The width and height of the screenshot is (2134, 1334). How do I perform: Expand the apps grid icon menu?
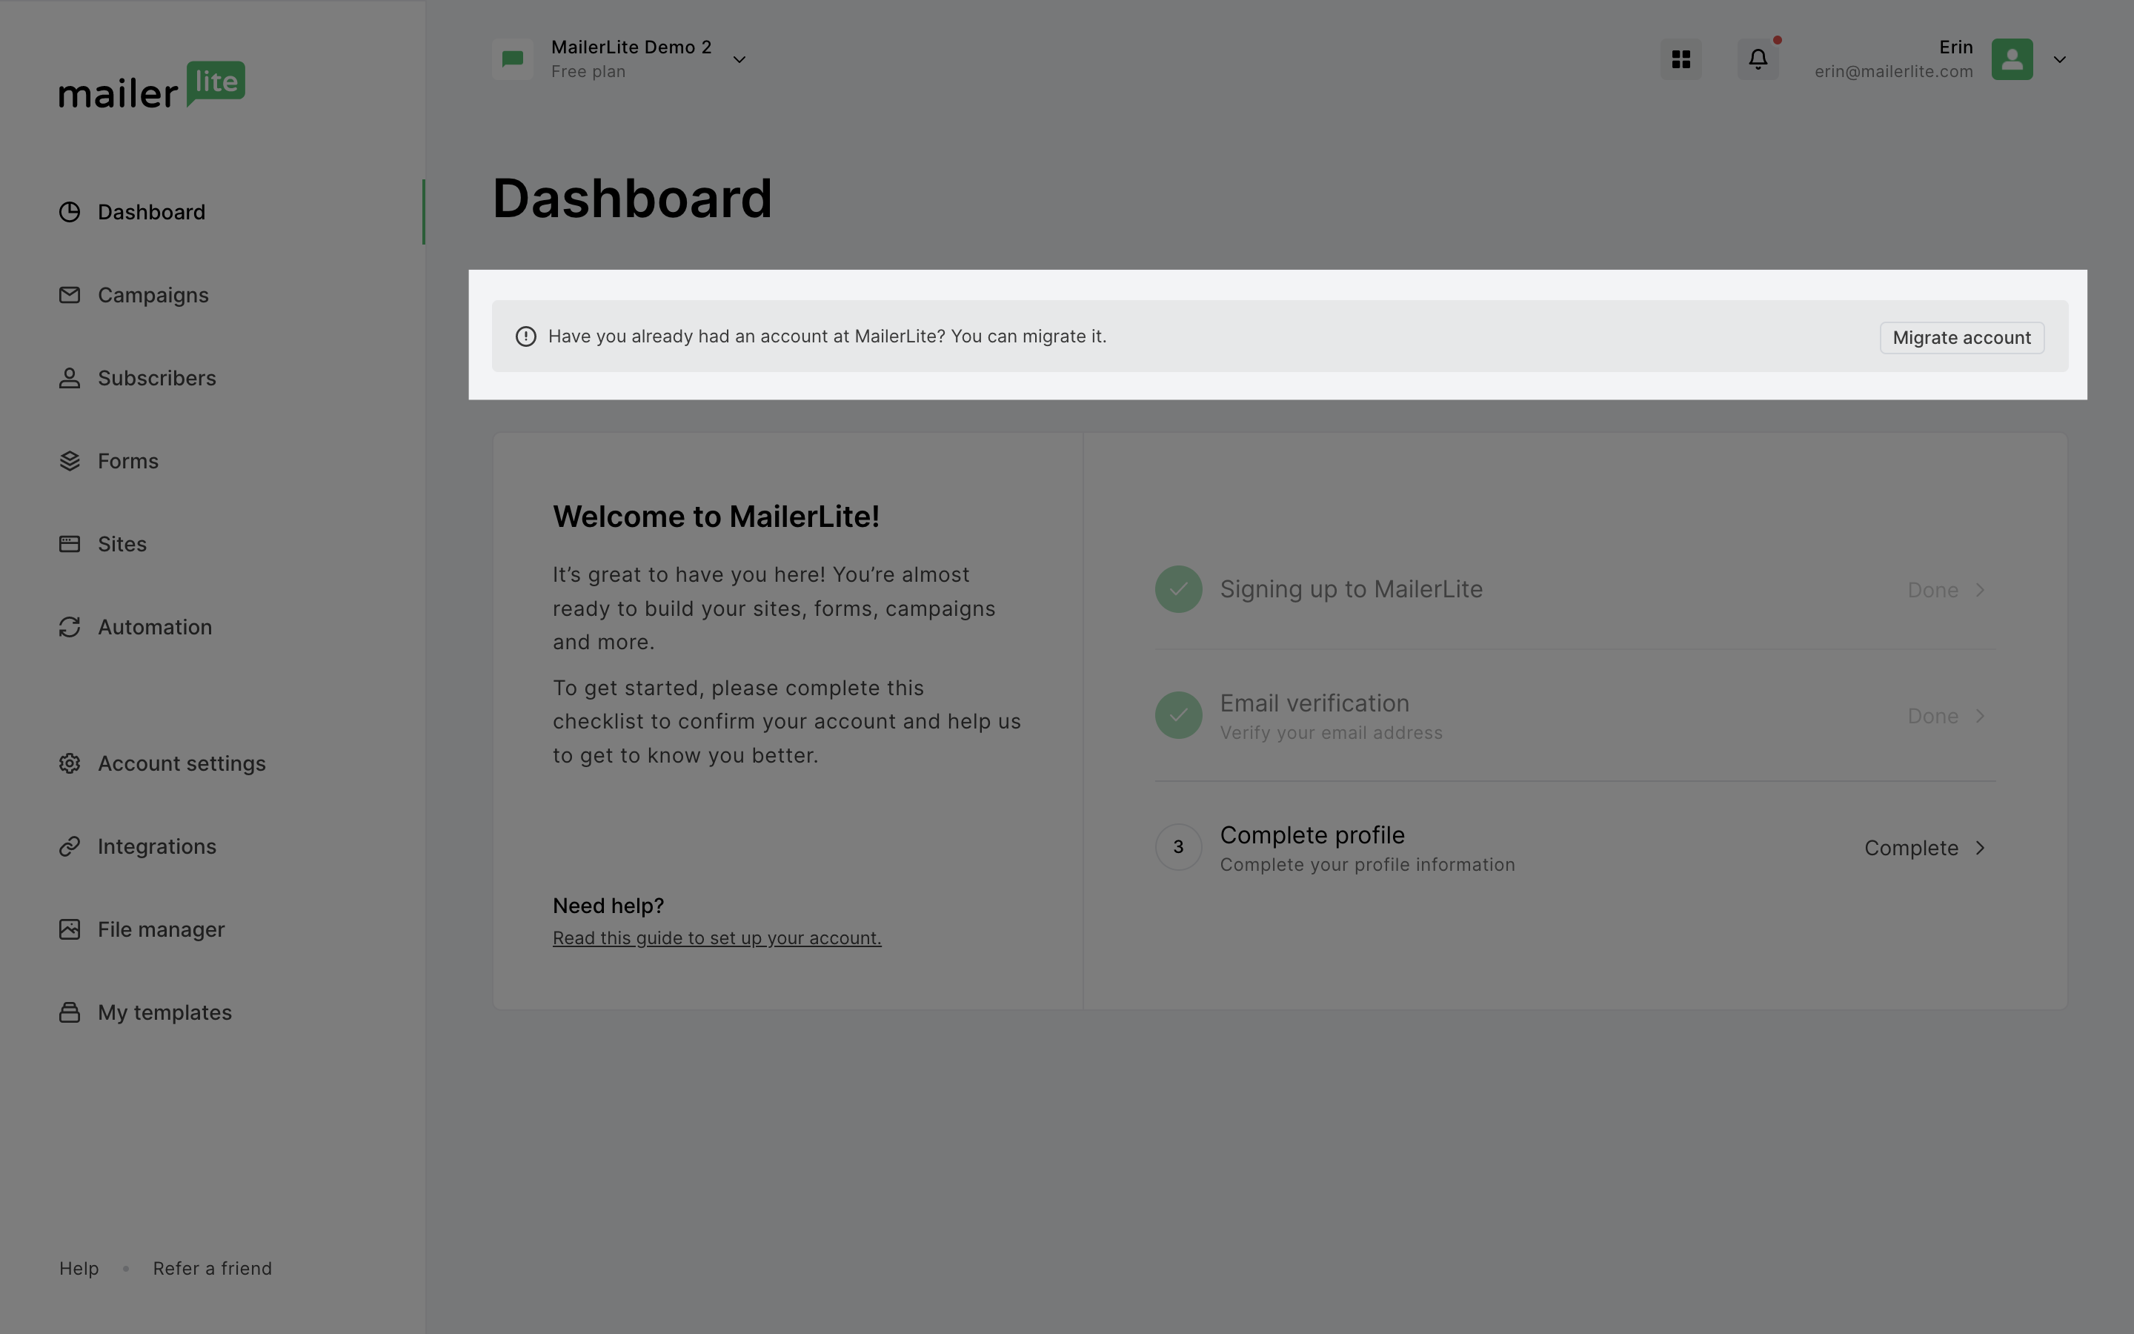[1681, 59]
